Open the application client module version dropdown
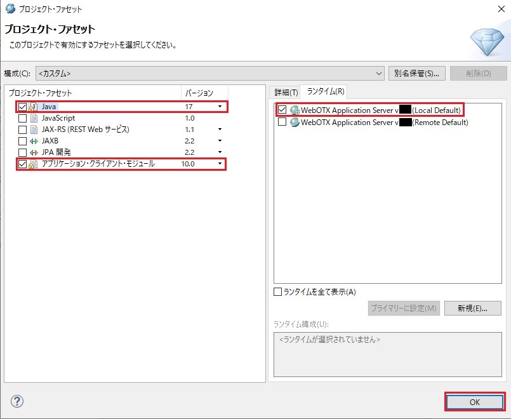 click(220, 164)
